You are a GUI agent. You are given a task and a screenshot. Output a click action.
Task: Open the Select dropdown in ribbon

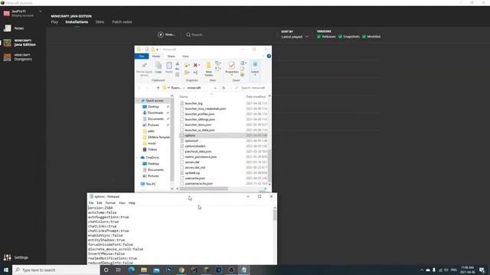coord(255,69)
